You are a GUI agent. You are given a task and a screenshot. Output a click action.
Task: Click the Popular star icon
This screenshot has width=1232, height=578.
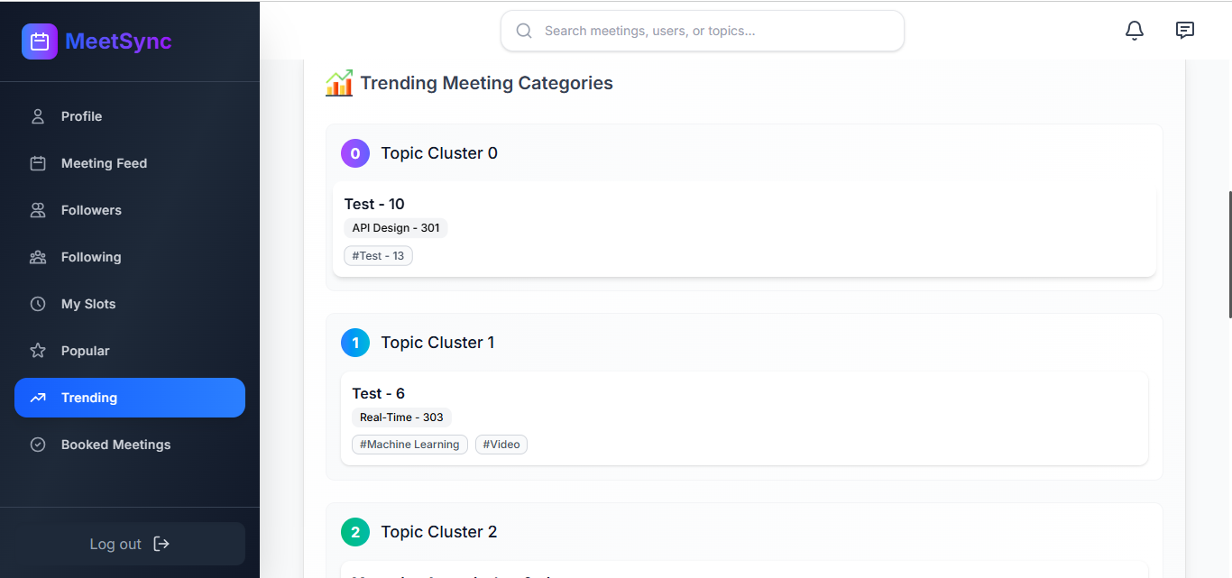coord(38,351)
